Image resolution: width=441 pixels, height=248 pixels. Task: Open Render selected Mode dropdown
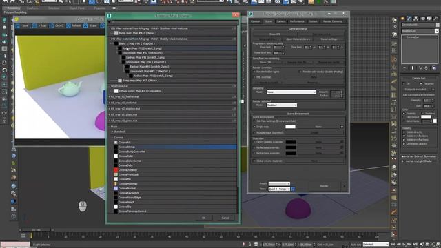coord(282,105)
